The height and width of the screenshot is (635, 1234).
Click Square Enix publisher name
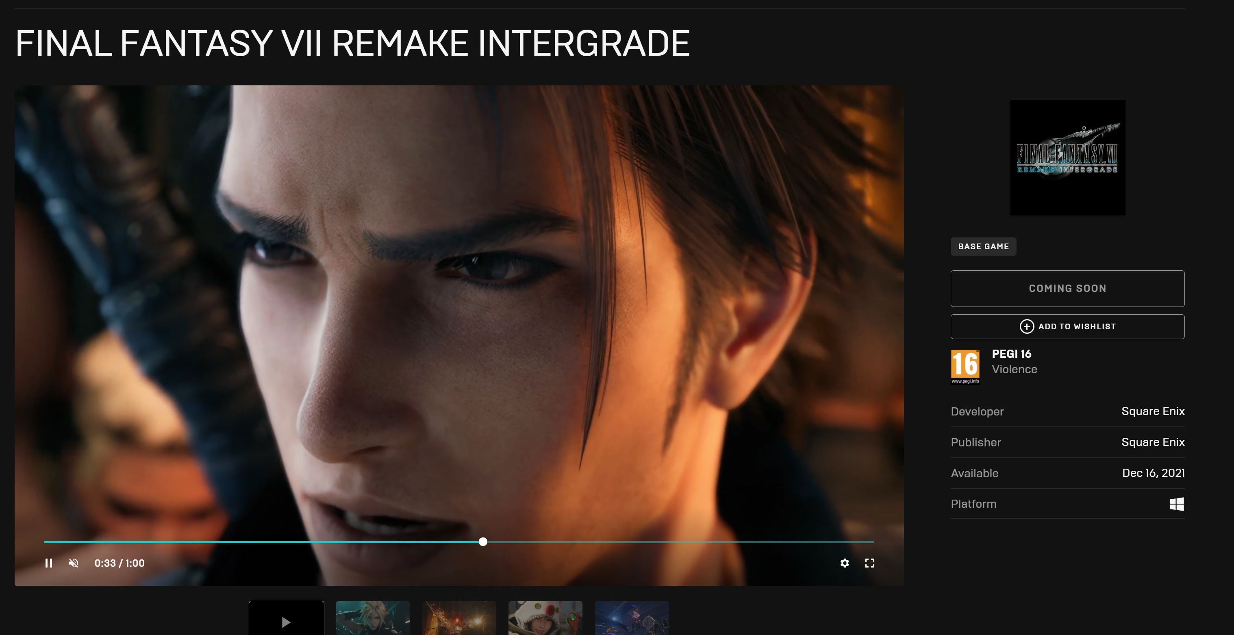tap(1153, 442)
